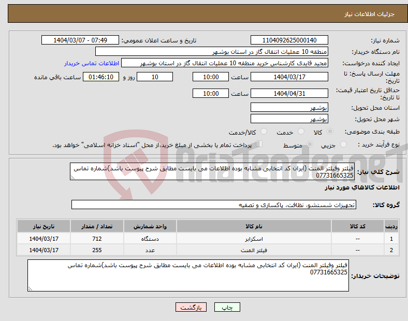The image size is (408, 321).
Task: Click the buyer organization name field
Action: click(x=212, y=51)
